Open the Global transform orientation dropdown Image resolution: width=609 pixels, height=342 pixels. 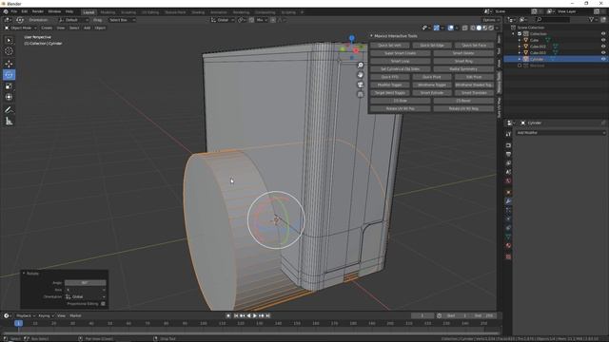(x=223, y=20)
